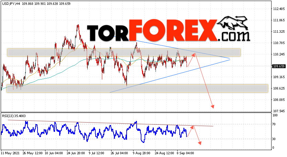Viewport: 287px width, 157px height.
Task: Click the RSI 0 scale label
Action: click(x=273, y=148)
